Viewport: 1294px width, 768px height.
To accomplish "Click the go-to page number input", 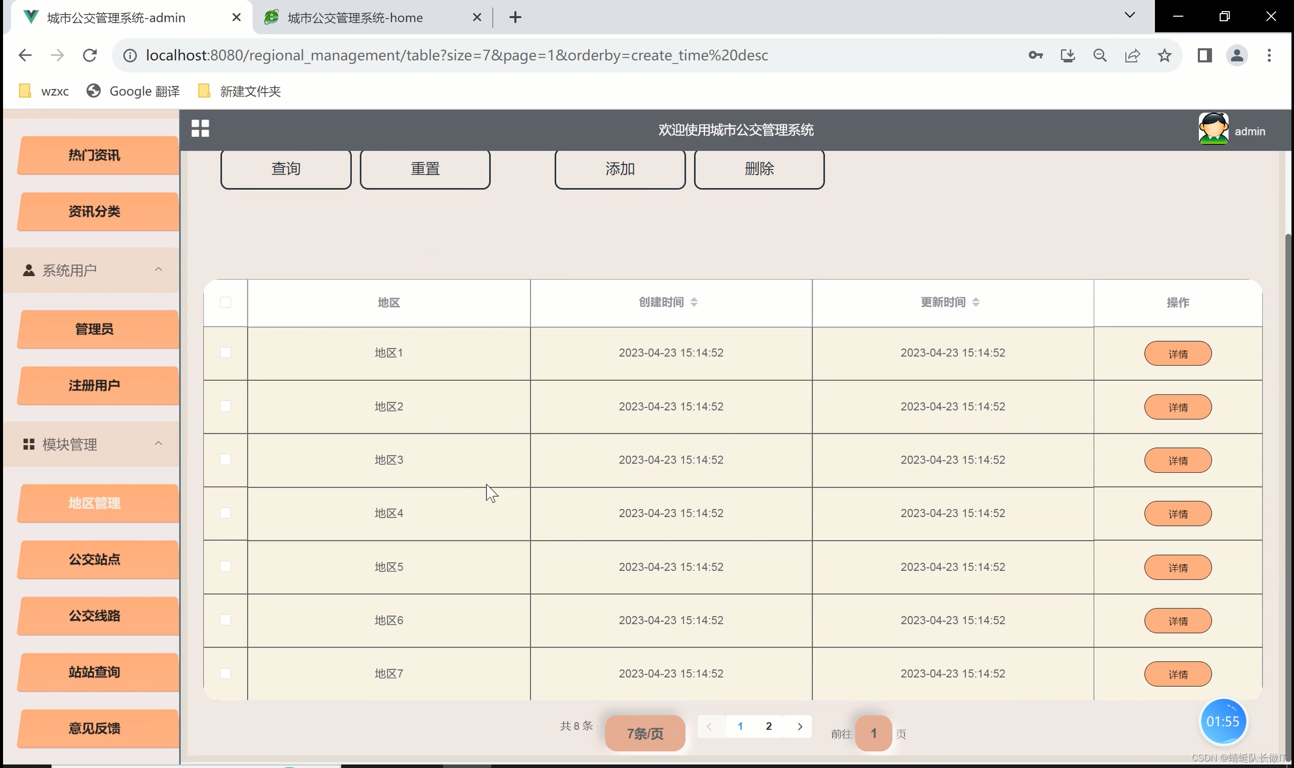I will (873, 733).
